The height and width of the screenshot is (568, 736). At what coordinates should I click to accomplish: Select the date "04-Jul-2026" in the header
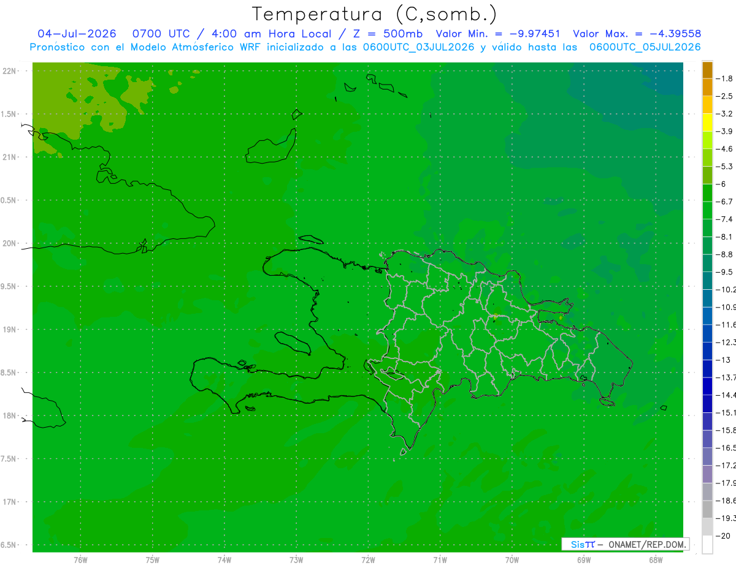click(x=77, y=34)
